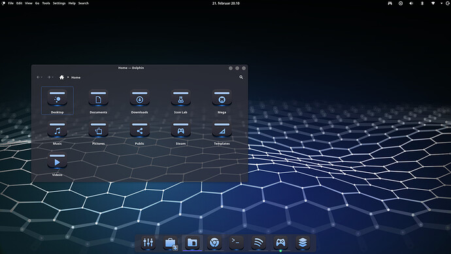
Task: Open software store briefcase dock icon
Action: [x=171, y=243]
